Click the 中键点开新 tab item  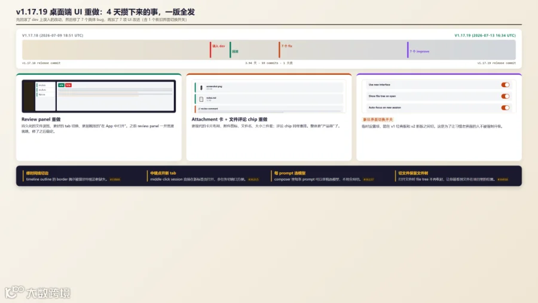(x=163, y=173)
